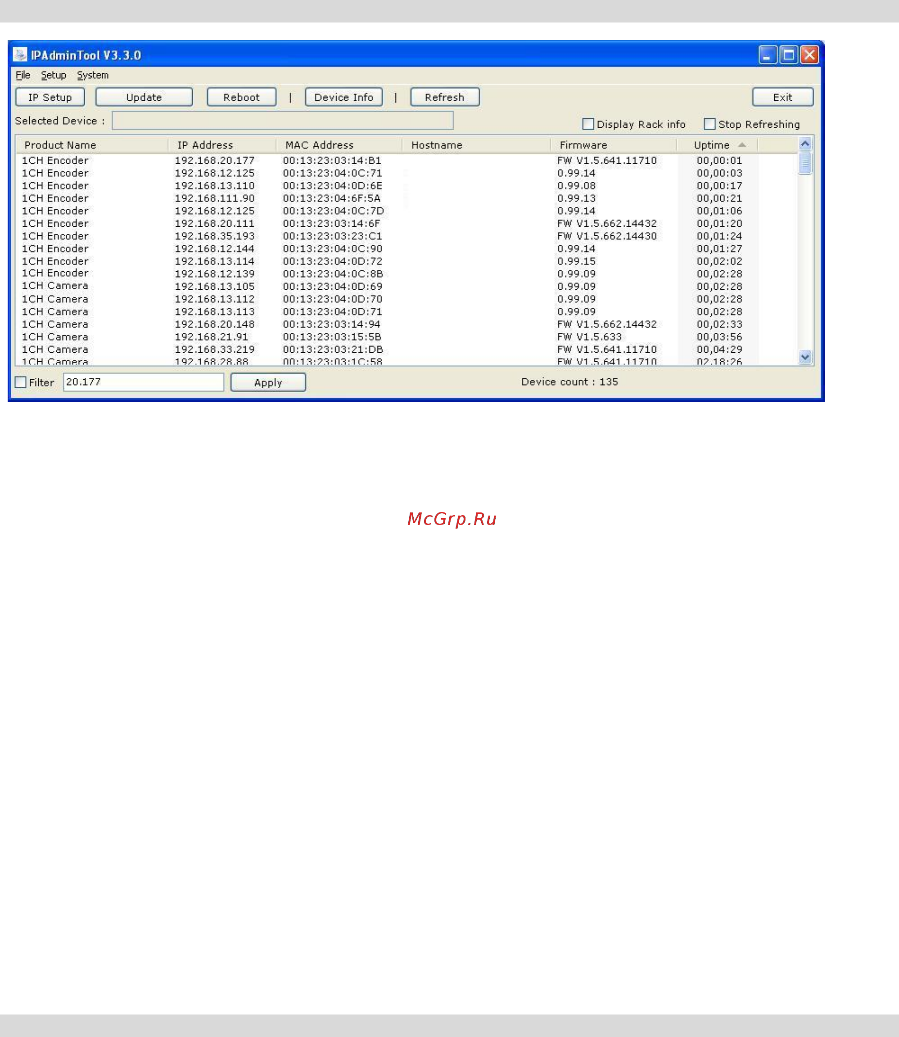Close the IPAdminTool window
Image resolution: width=899 pixels, height=1037 pixels.
click(810, 54)
